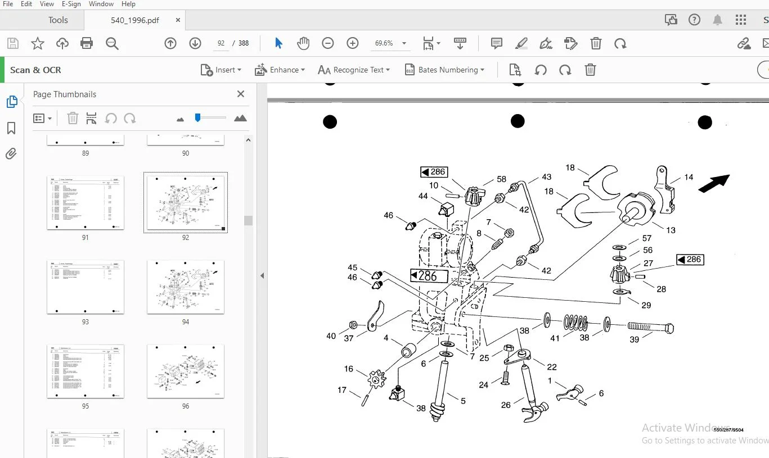
Task: Toggle the Bookmarks sidebar panel
Action: [x=11, y=129]
